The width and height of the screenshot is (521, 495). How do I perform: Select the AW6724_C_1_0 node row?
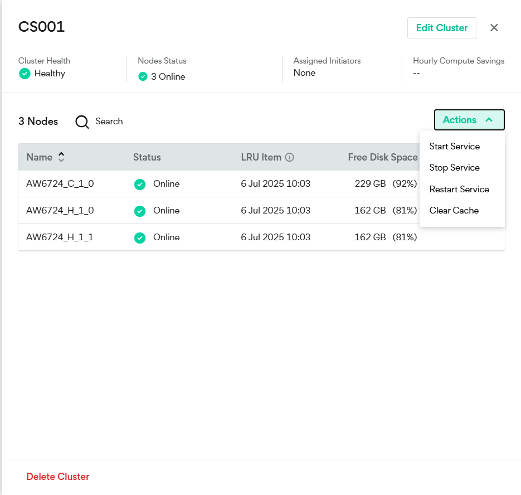coord(60,184)
